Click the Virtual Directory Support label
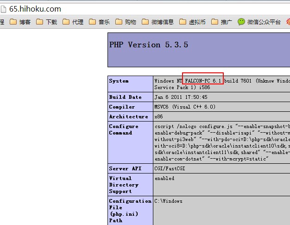The width and height of the screenshot is (290, 225). (x=124, y=185)
